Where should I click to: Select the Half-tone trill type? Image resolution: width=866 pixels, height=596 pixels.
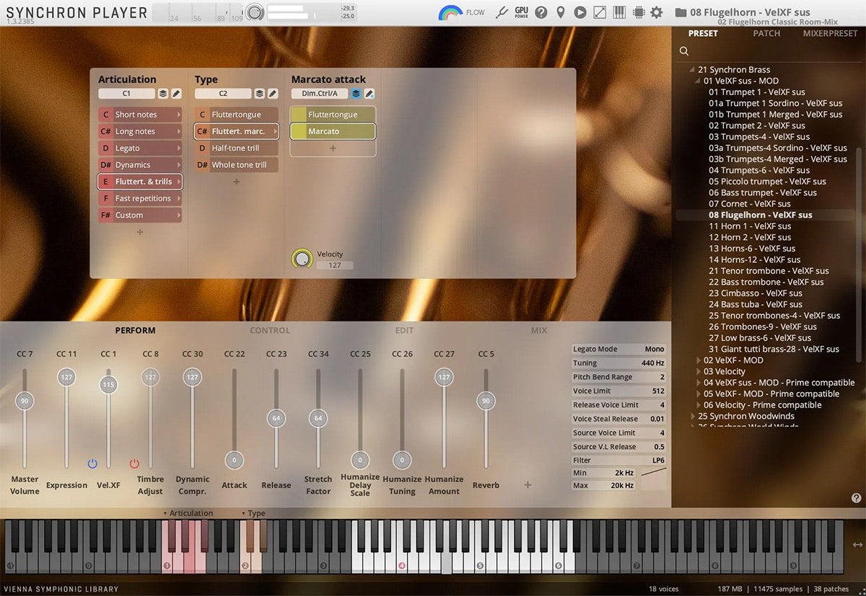pos(236,148)
